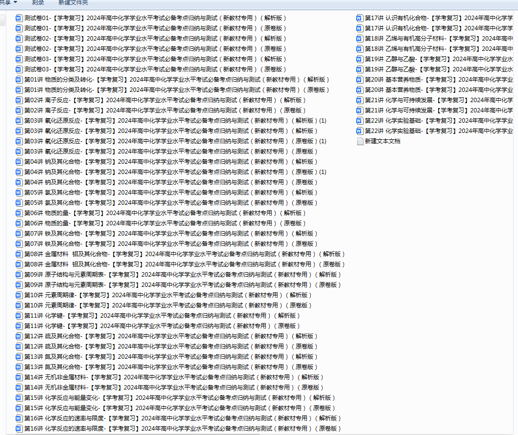Click Word icon of 第09讲 原子结构与元素周期表 原卷版
518x435 pixels.
pyautogui.click(x=19, y=285)
